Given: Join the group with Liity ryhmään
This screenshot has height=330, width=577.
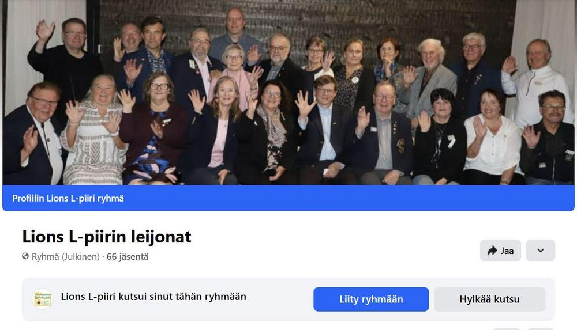Looking at the screenshot, I should coord(371,299).
